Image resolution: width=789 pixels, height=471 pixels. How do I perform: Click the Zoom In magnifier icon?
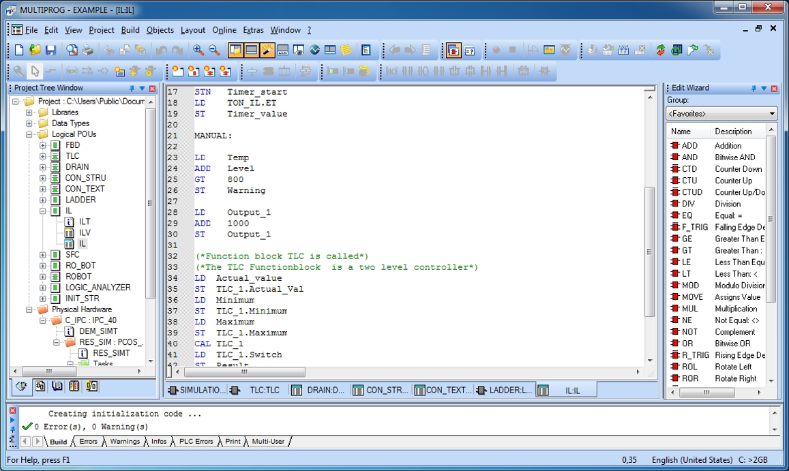pos(198,50)
